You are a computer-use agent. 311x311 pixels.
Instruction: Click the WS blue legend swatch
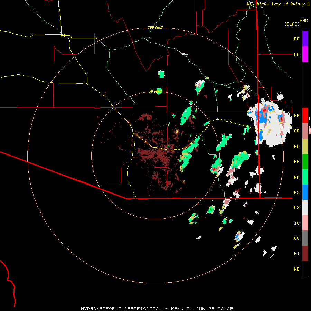[305, 192]
